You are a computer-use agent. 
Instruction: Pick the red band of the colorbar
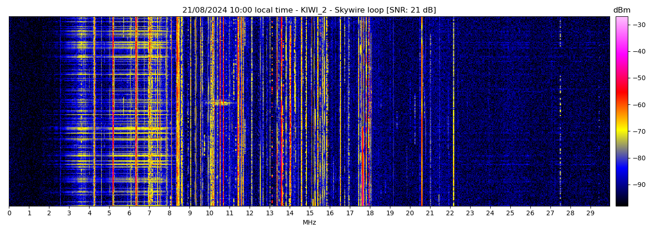pos(621,89)
